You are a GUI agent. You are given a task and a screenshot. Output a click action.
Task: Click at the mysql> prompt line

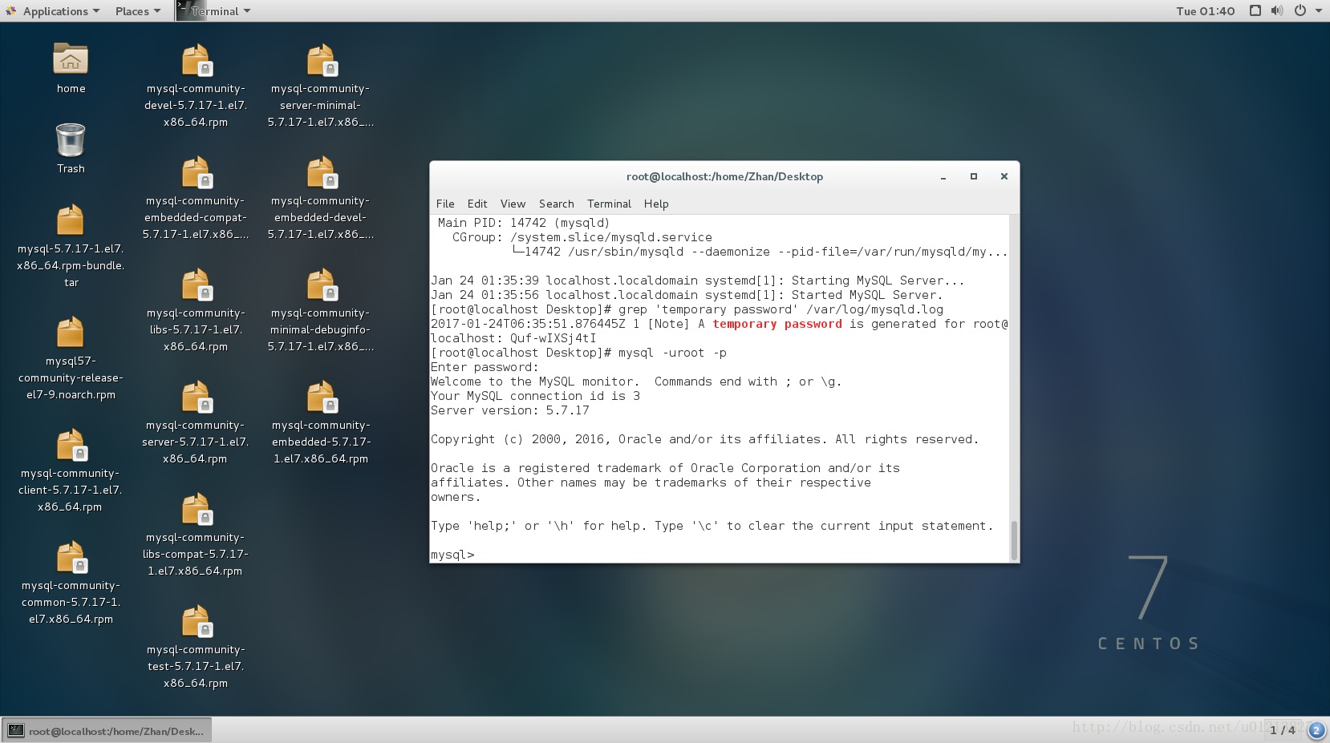(x=452, y=555)
